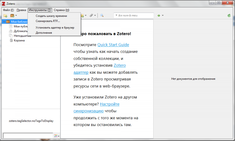Screen dimensions: 235x141
Task: Open the colored tag selector actions menu
Action: [56, 136]
